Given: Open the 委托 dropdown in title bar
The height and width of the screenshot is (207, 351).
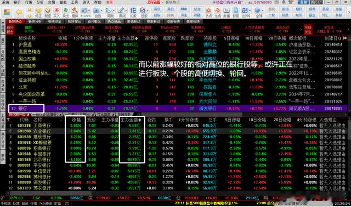Looking at the screenshot, I should click(316, 2).
